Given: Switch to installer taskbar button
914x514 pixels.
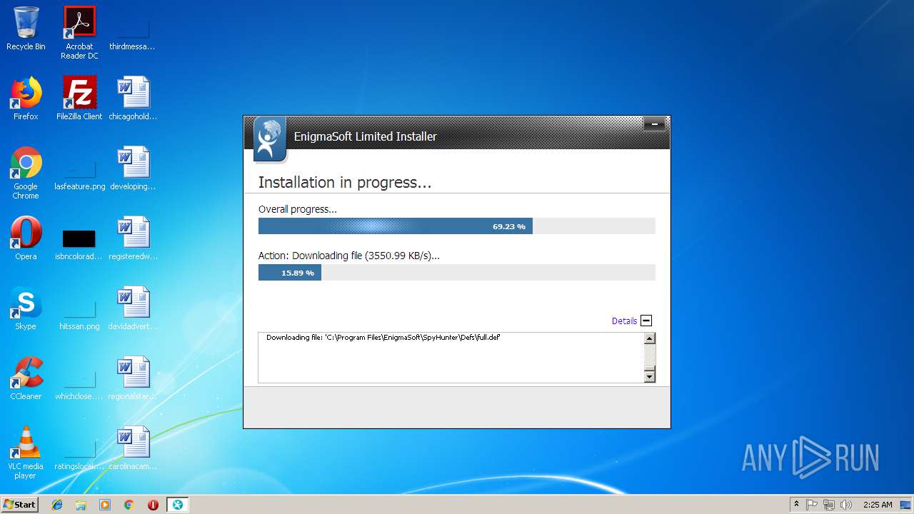Looking at the screenshot, I should point(177,505).
